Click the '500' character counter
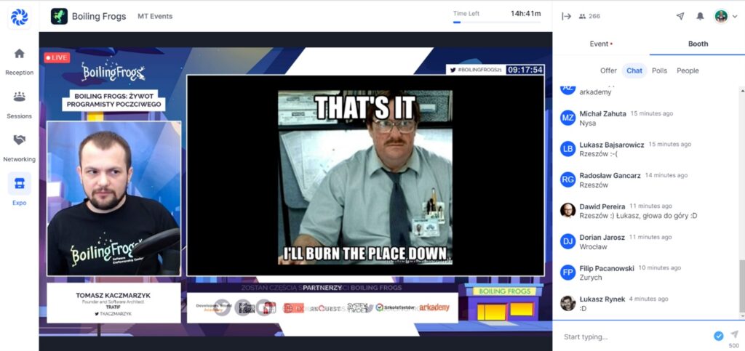This screenshot has width=745, height=351. pos(733,346)
